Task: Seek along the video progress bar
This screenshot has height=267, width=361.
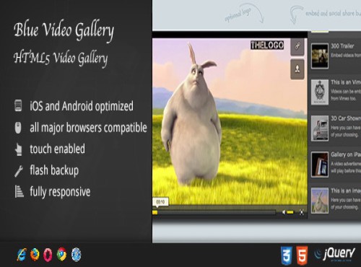Action: pyautogui.click(x=214, y=212)
